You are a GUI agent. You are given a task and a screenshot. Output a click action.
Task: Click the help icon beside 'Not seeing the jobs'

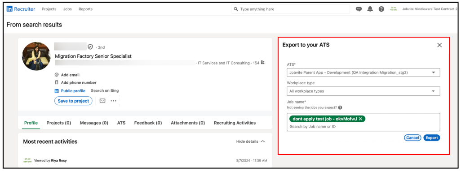pos(340,107)
